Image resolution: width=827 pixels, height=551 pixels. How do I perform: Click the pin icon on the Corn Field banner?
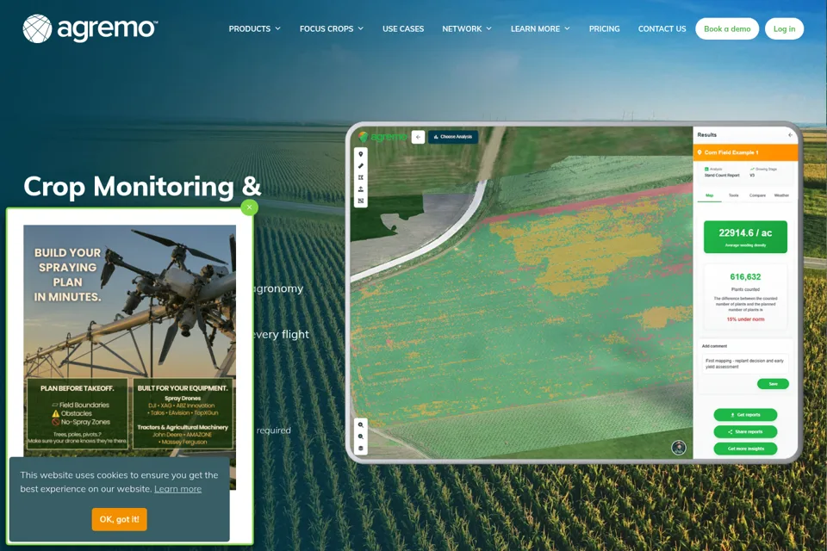[x=700, y=152]
